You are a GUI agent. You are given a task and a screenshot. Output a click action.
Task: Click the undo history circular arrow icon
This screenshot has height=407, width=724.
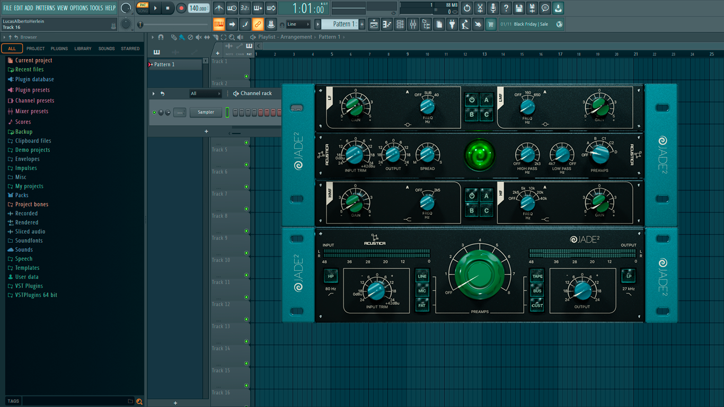(x=467, y=8)
